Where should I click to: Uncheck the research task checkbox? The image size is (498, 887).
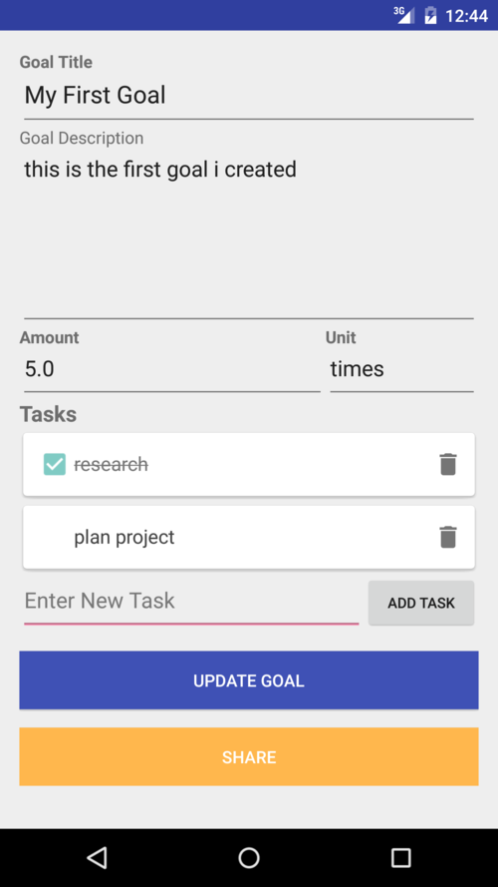pyautogui.click(x=55, y=464)
